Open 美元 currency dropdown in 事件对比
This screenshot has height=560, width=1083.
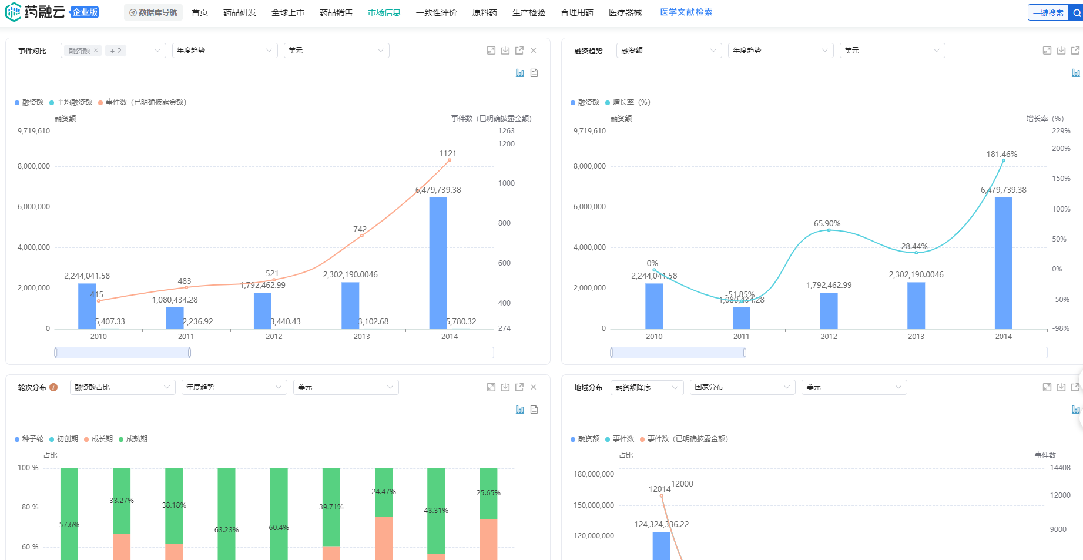[337, 51]
